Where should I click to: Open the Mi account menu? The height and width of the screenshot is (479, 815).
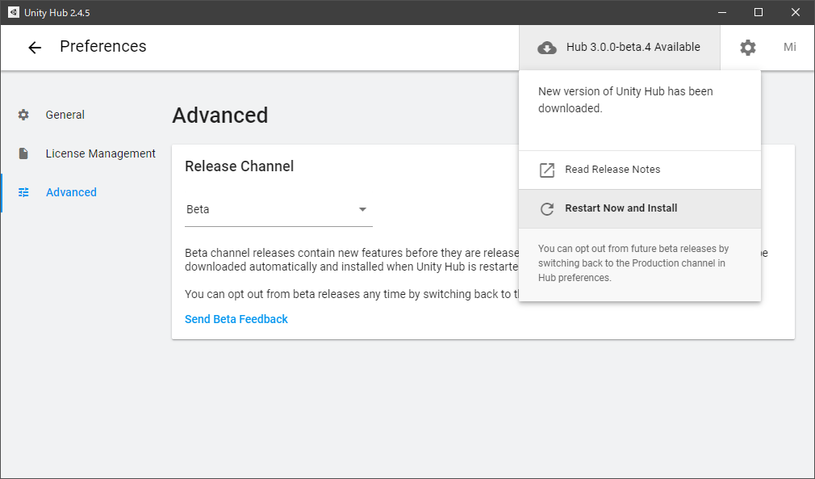(789, 48)
